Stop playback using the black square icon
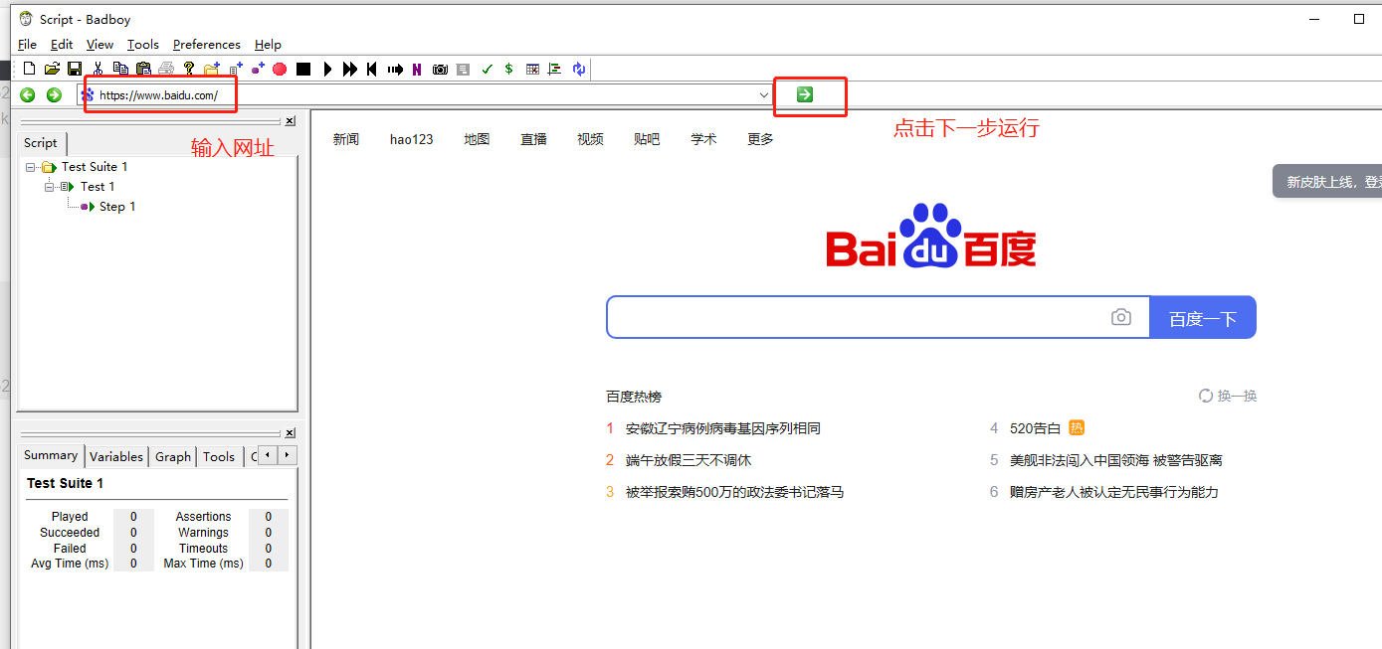This screenshot has width=1382, height=649. point(302,69)
